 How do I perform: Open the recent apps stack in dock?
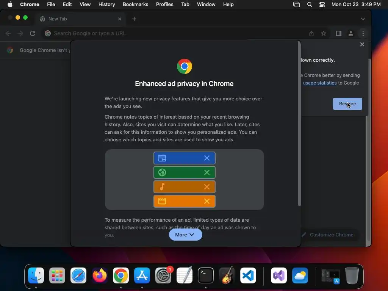(330, 276)
